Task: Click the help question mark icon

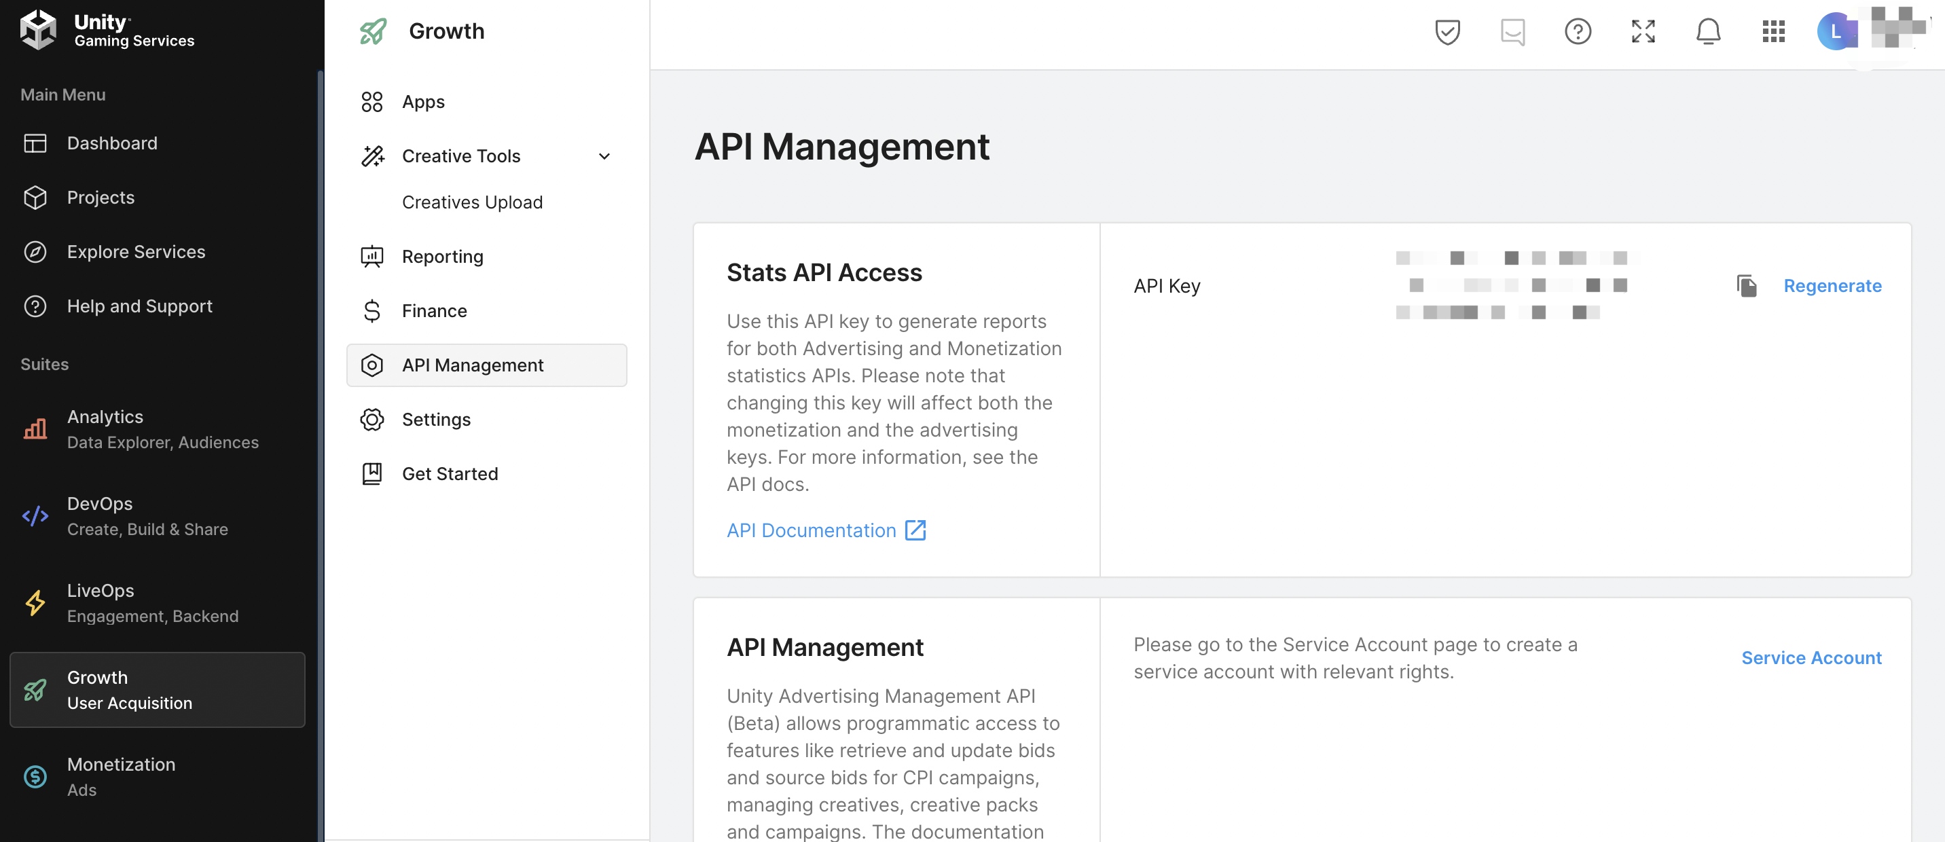Action: point(1578,32)
